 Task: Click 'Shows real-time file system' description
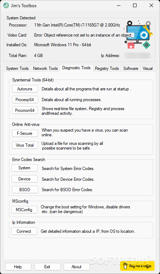click(83, 111)
